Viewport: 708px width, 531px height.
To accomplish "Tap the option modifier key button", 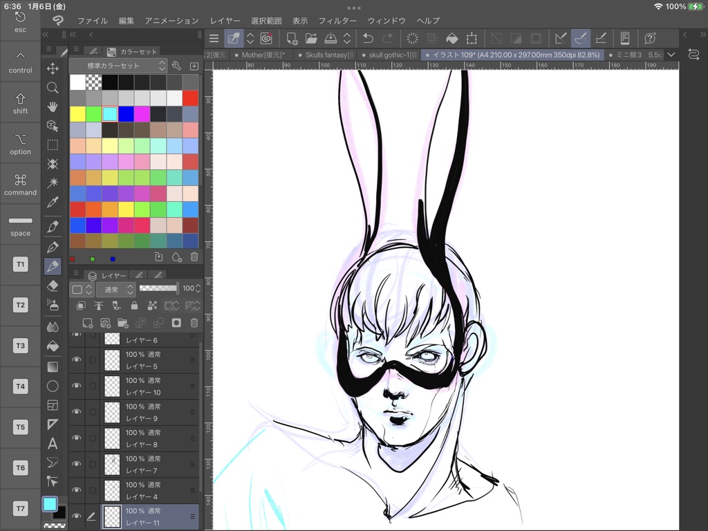I will (20, 144).
